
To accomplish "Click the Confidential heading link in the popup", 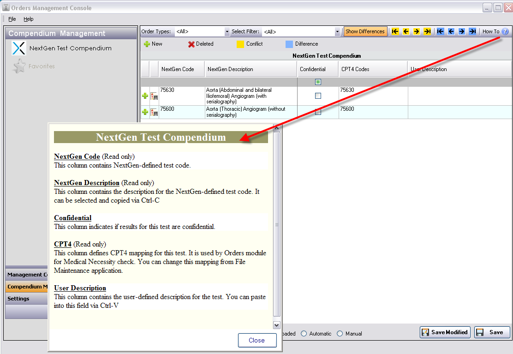I will click(x=72, y=218).
